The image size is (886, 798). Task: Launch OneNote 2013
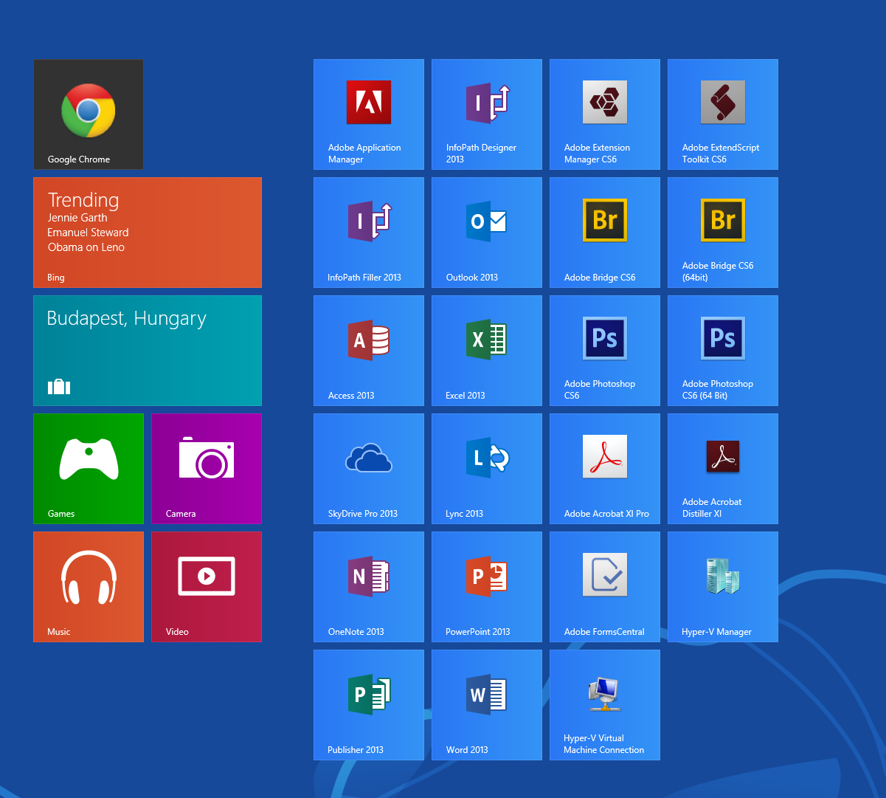point(369,586)
